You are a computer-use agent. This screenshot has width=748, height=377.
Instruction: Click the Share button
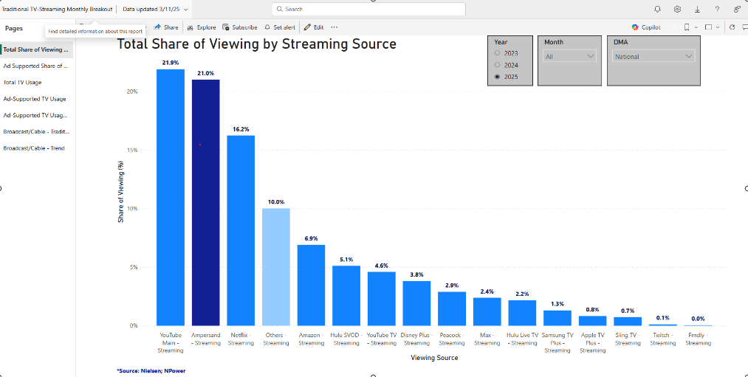tap(166, 27)
